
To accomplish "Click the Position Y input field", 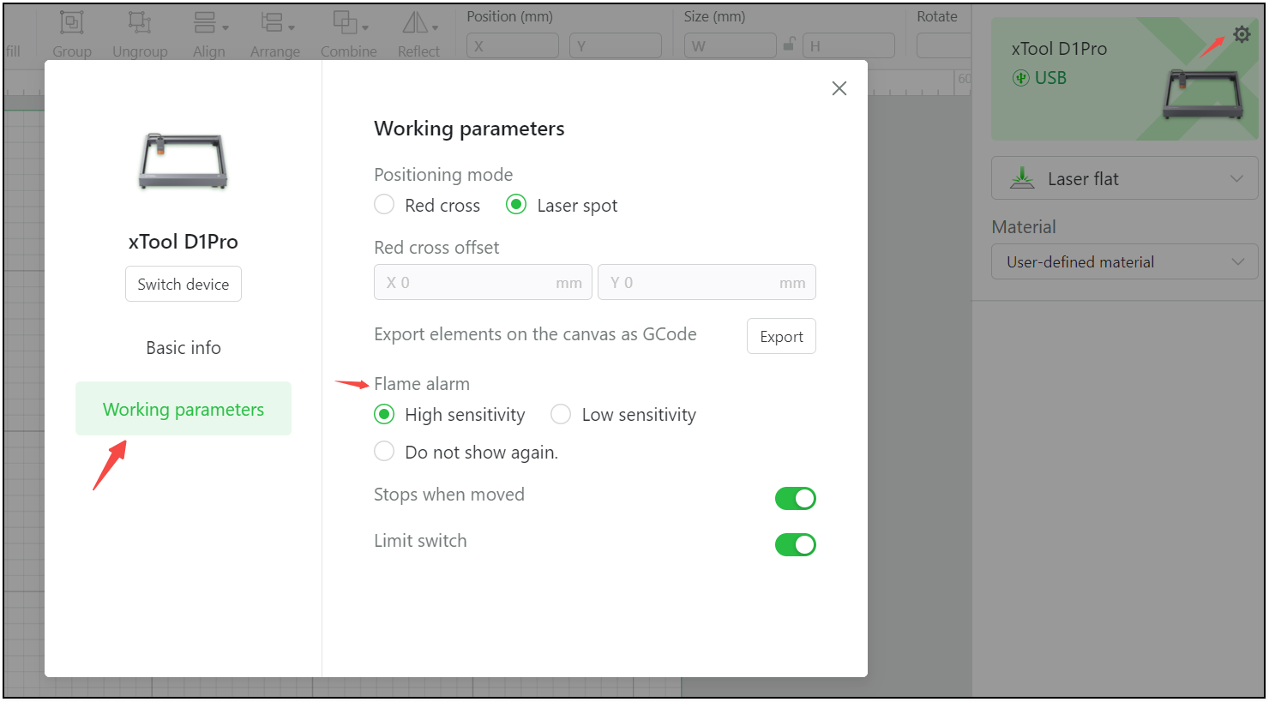I will pyautogui.click(x=616, y=45).
